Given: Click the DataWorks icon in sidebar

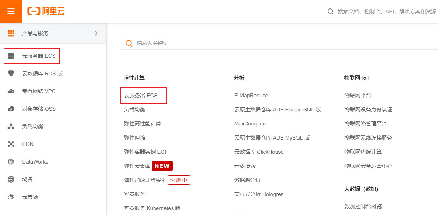Looking at the screenshot, I should 11,161.
